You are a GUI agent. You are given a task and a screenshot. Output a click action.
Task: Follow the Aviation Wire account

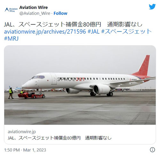(60, 13)
